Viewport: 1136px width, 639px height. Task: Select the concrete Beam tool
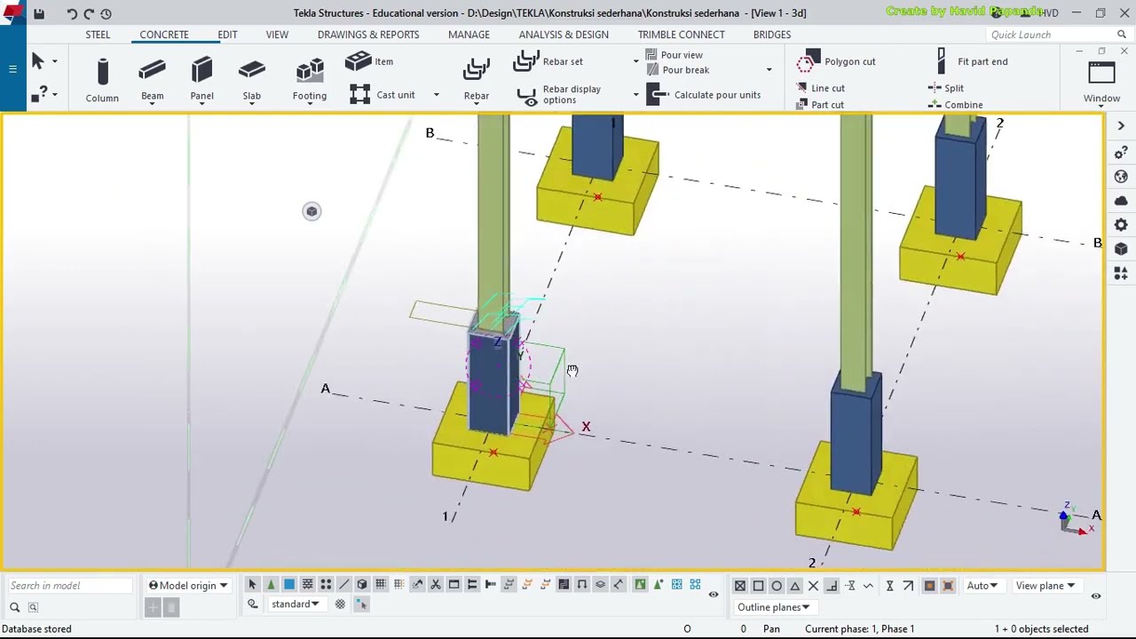click(x=152, y=80)
